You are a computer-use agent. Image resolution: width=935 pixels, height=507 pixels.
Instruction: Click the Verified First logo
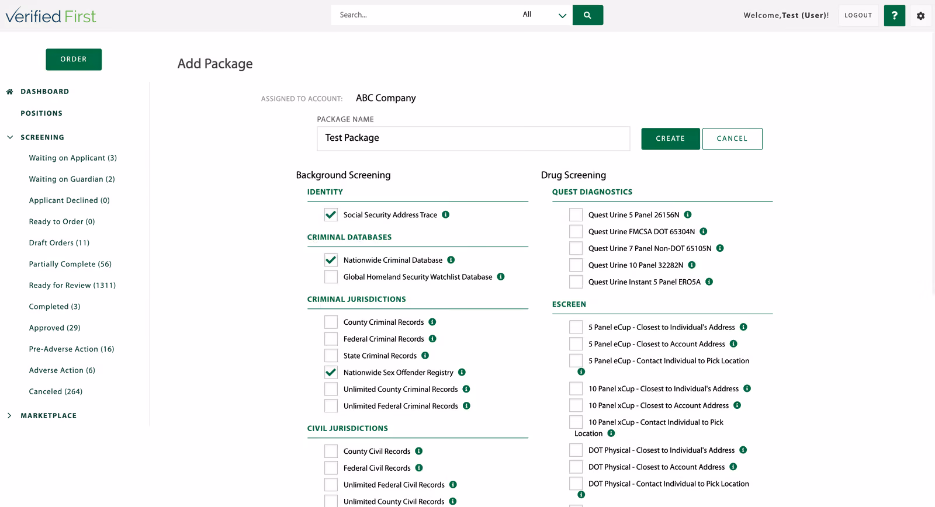tap(51, 15)
